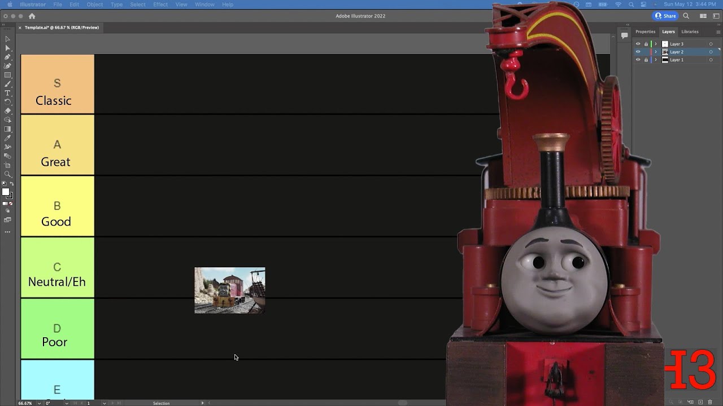Hide Layer 3 with its eye icon
723x406 pixels.
(x=638, y=44)
